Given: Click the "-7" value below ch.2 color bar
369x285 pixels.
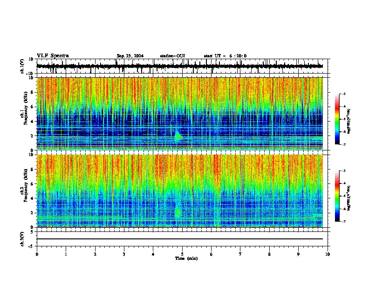Looking at the screenshot, I should coord(344,221).
